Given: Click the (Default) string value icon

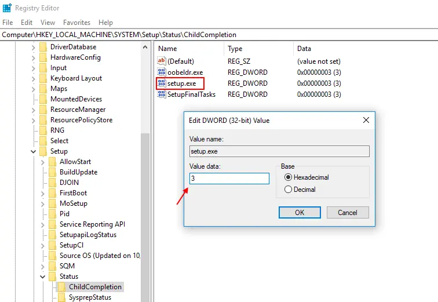Looking at the screenshot, I should click(162, 61).
